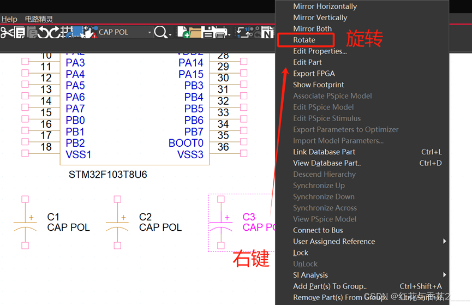Undo the last action
472x305 pixels.
(44, 32)
